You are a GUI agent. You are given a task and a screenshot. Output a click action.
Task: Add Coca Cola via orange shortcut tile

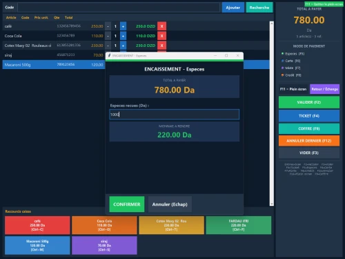pyautogui.click(x=104, y=225)
